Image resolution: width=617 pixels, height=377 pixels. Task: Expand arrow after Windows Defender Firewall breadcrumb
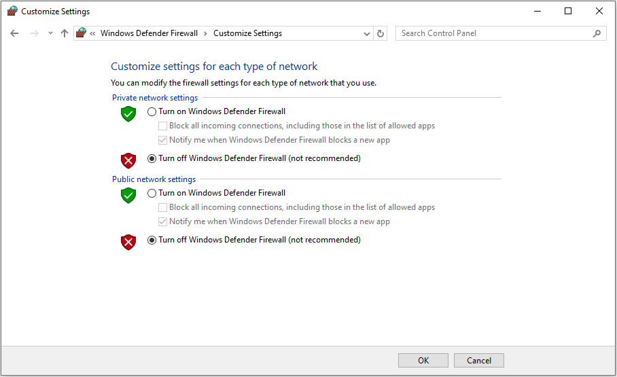(205, 33)
